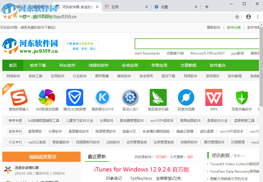This screenshot has height=182, width=263.
Task: Open the 软件集合 navigation item
Action: [218, 65]
